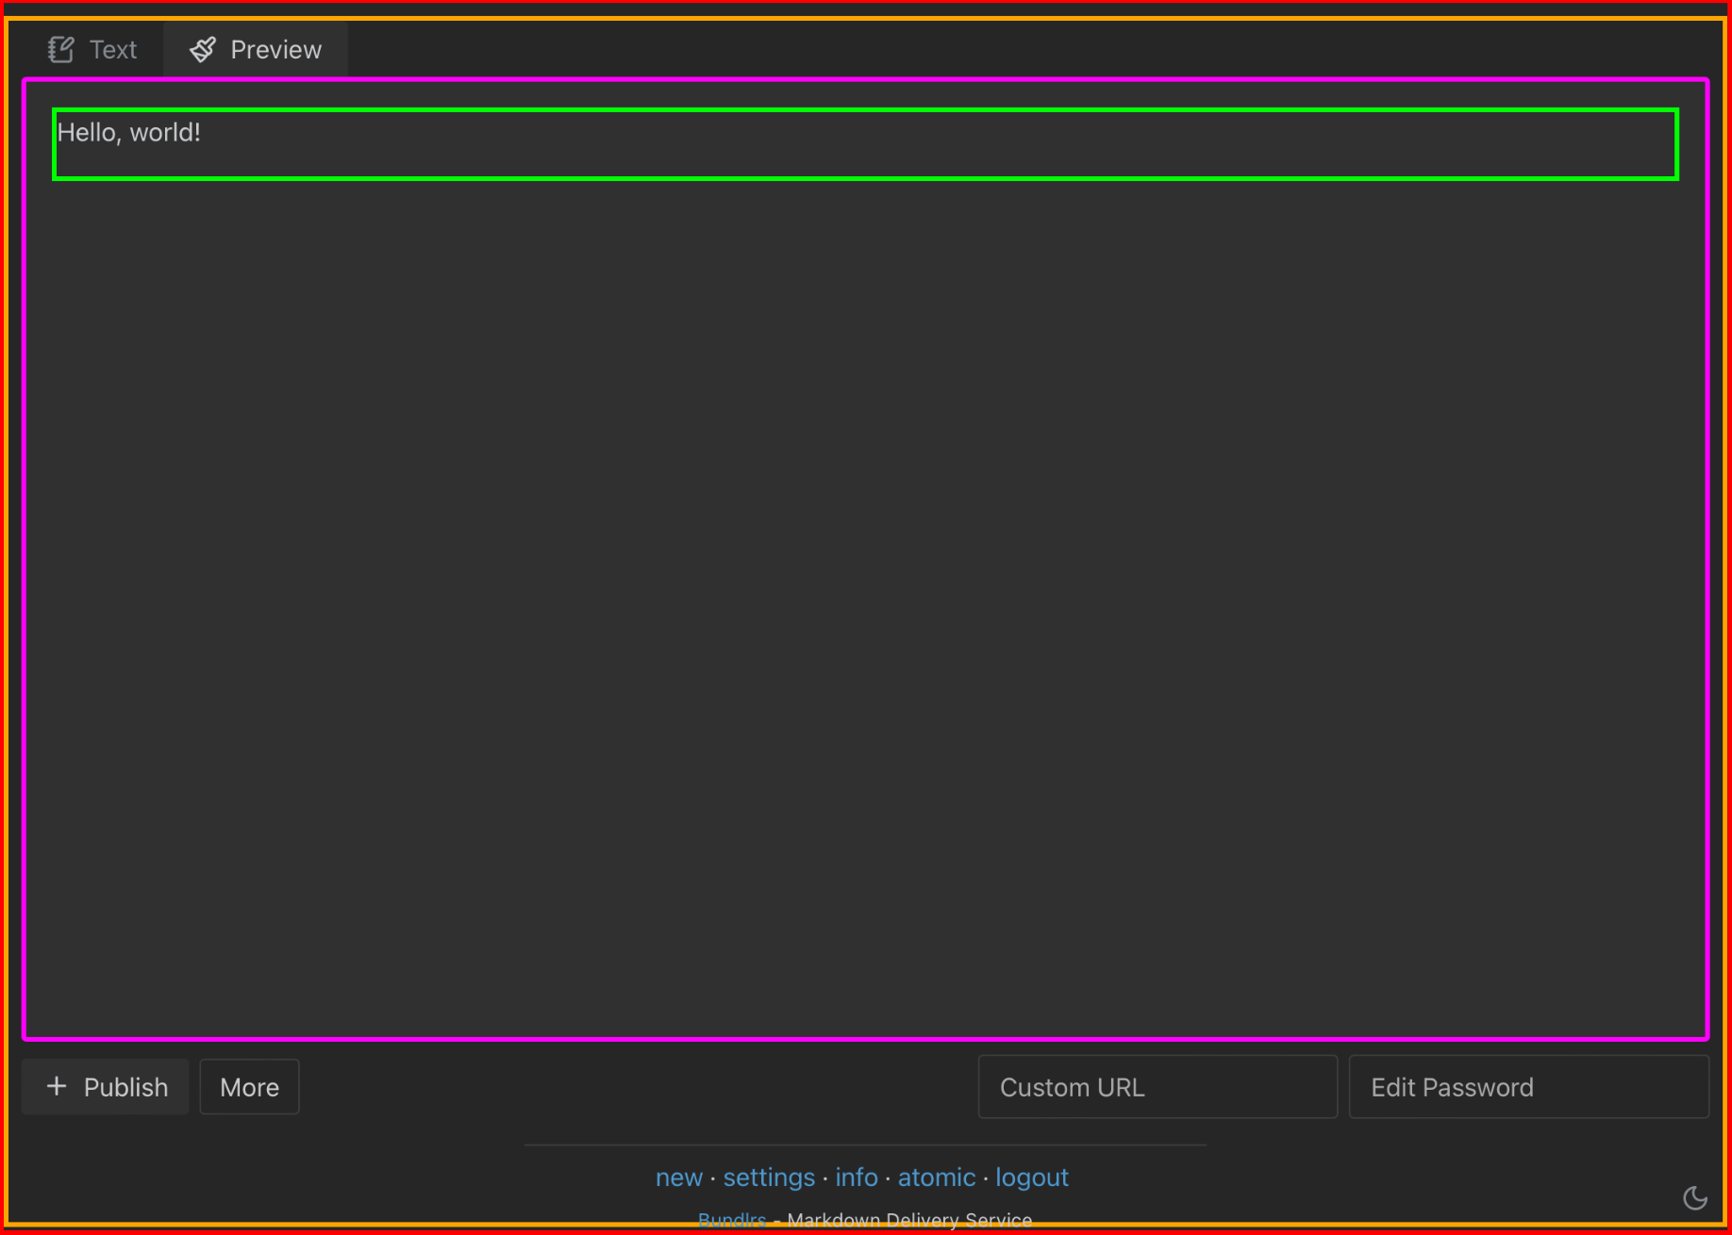Toggle dark mode with moon icon
Viewport: 1732px width, 1235px height.
(1695, 1198)
